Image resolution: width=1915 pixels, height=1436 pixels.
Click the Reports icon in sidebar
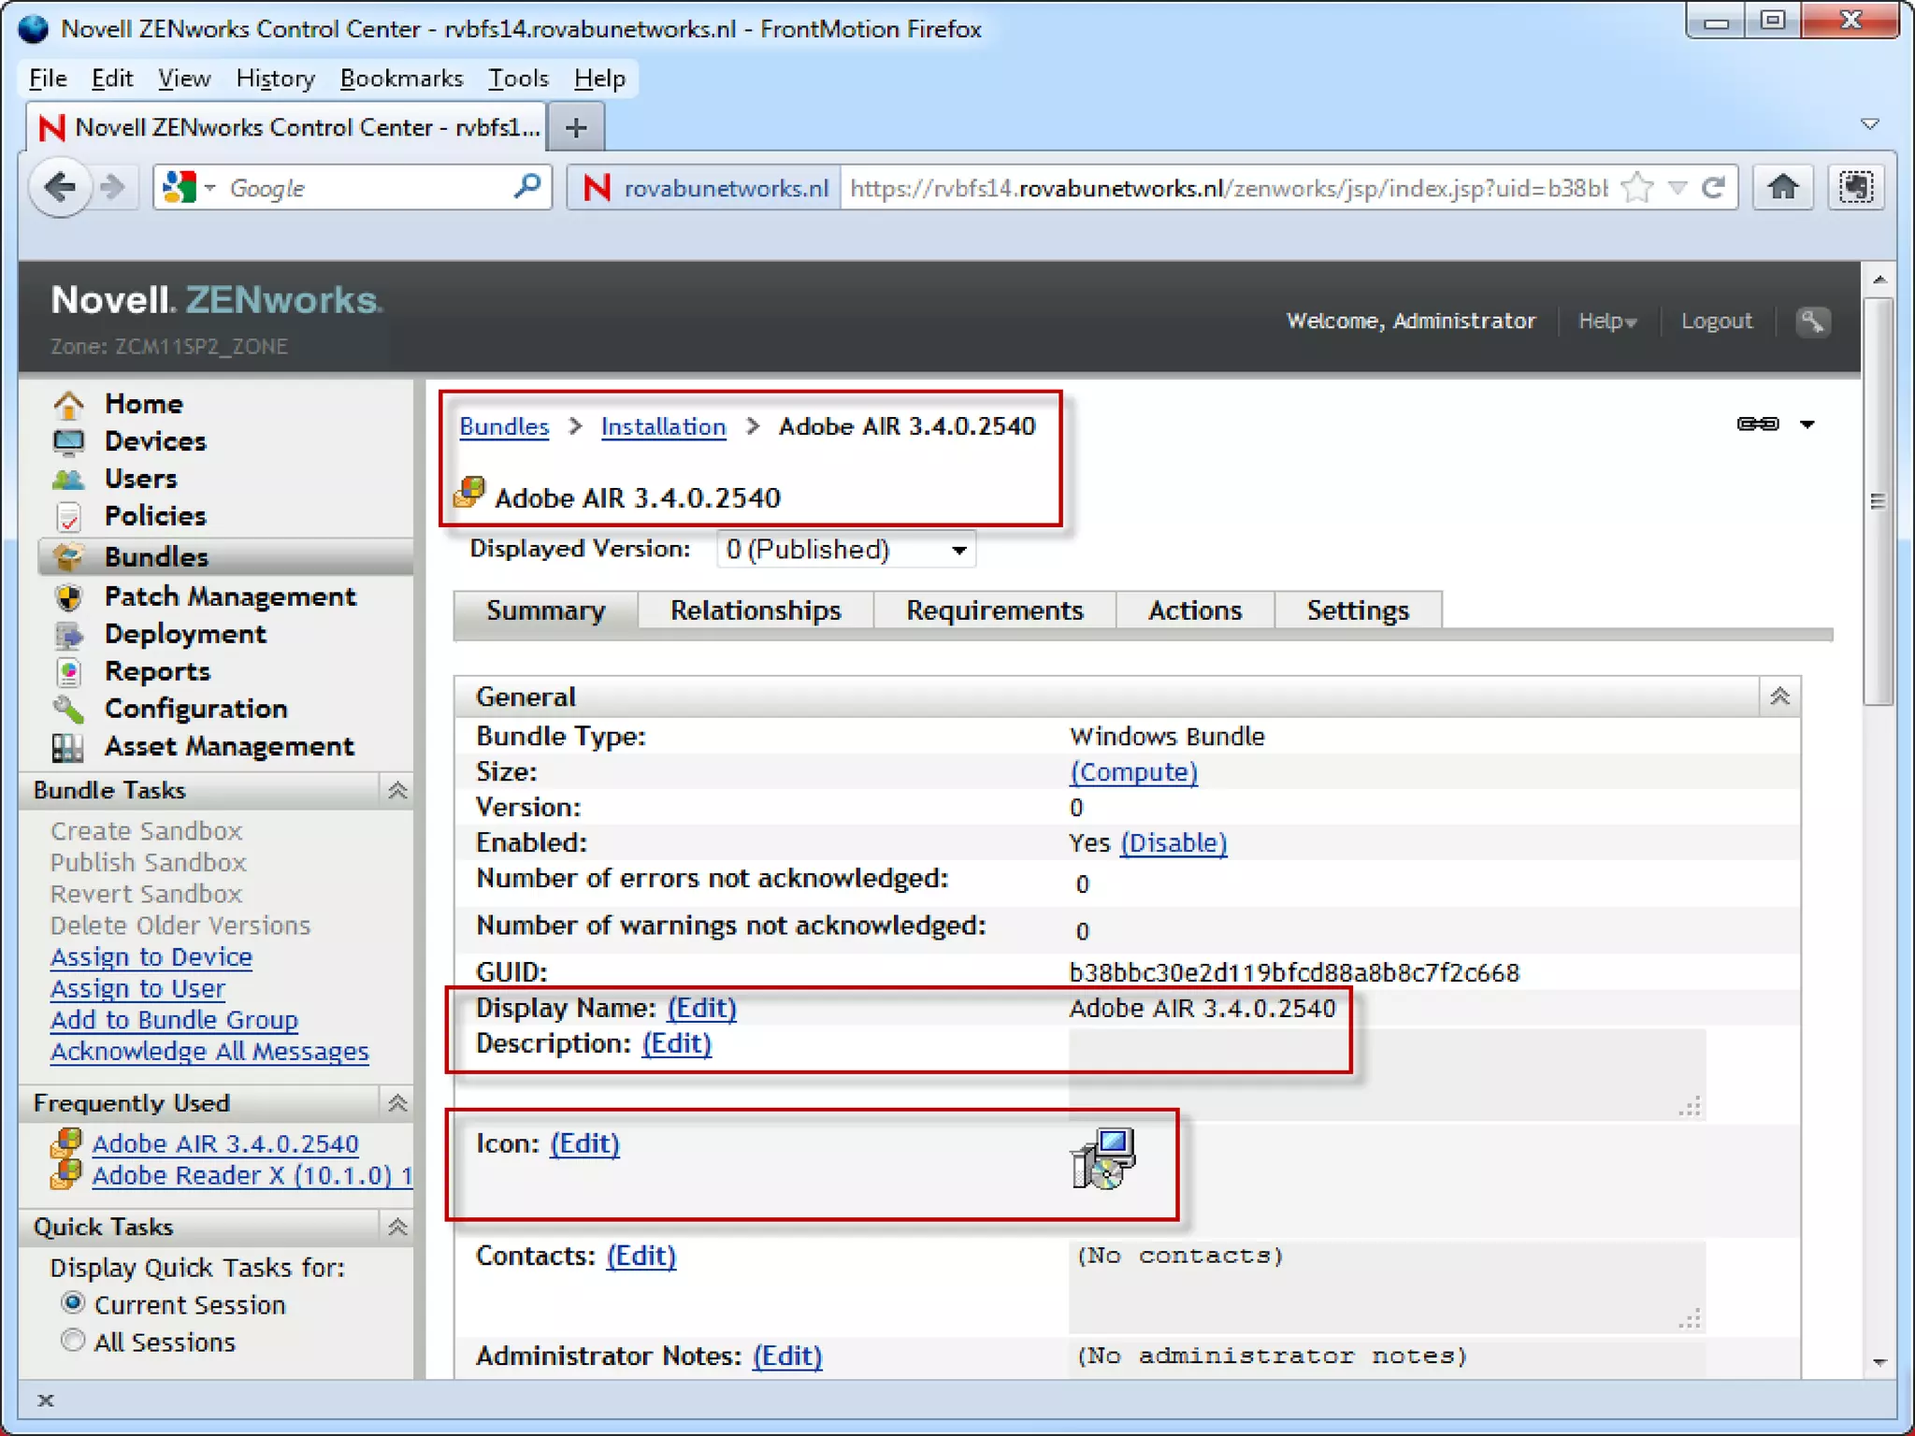tap(68, 671)
